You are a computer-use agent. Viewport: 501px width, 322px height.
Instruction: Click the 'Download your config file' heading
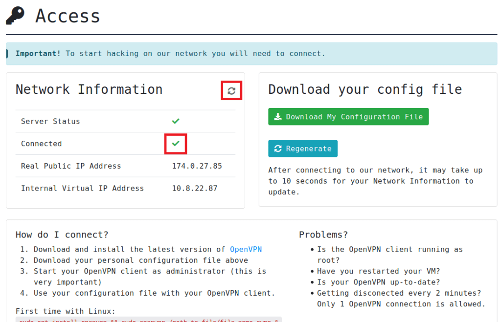click(365, 90)
